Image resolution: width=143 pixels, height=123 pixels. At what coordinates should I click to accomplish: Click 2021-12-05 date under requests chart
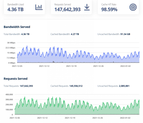click(x=15, y=118)
